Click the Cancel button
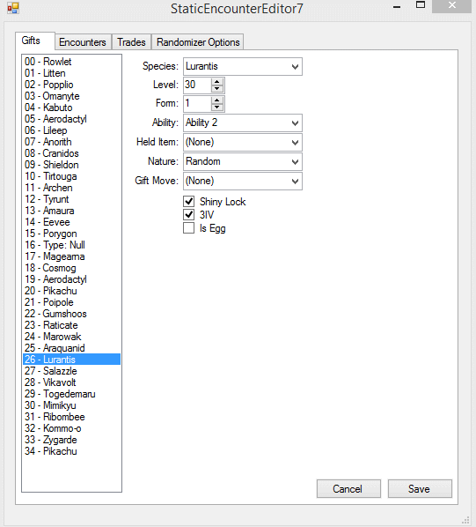 (x=348, y=488)
